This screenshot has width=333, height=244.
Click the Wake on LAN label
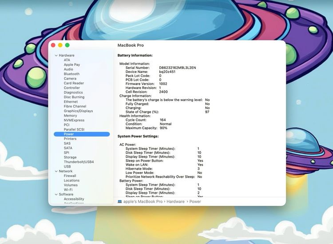(137, 165)
